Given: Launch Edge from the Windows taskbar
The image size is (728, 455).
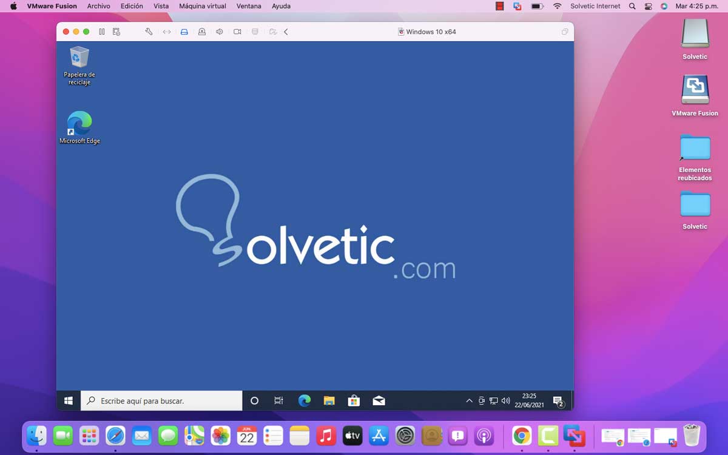Looking at the screenshot, I should coord(305,400).
